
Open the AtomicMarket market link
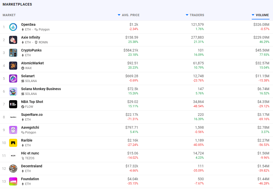tap(32, 63)
